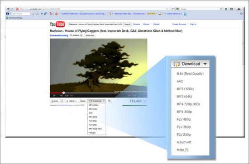
Task: Open the Browse link
Action: [137, 24]
